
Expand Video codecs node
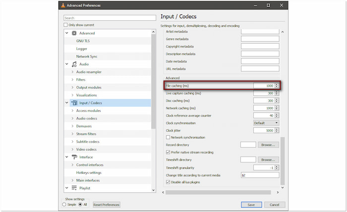pos(72,149)
